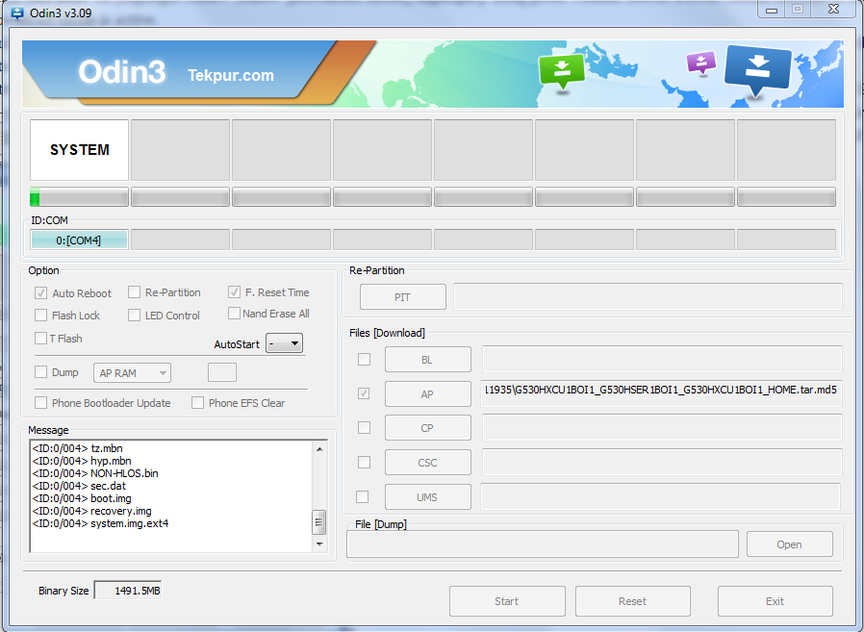Toggle the F. Reset Time checkbox
This screenshot has width=864, height=632.
coord(234,292)
